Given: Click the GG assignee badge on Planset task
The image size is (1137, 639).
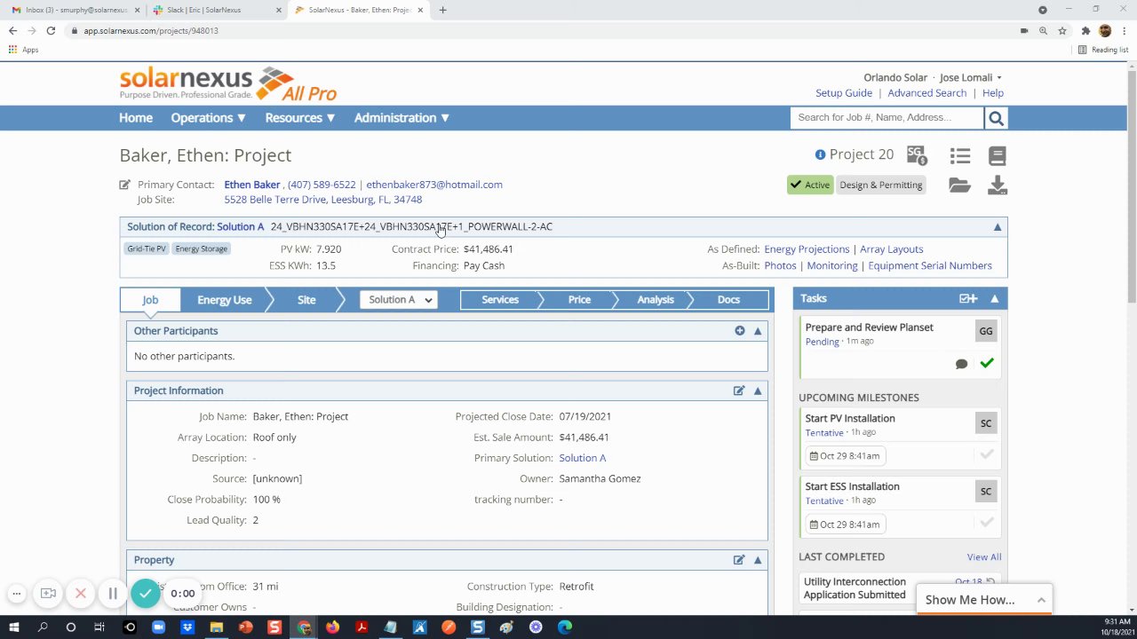Looking at the screenshot, I should pos(986,331).
